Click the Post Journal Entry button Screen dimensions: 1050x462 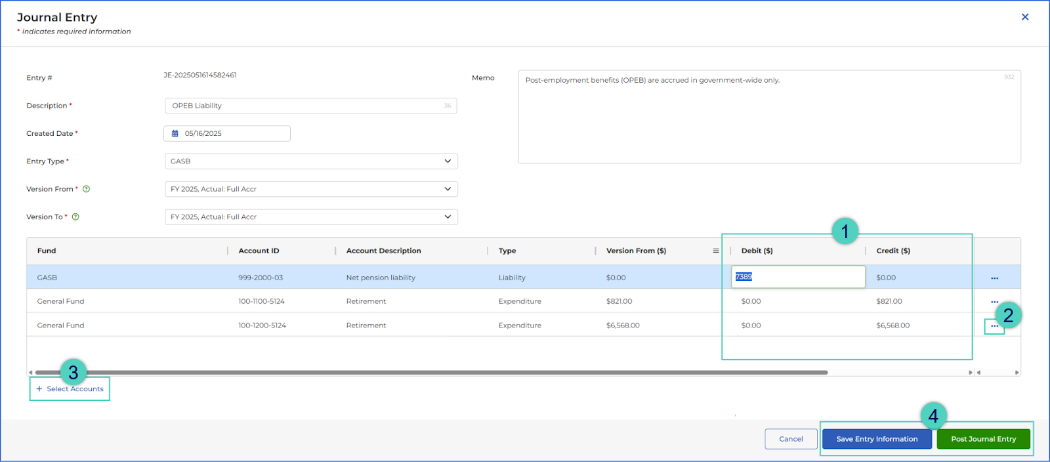983,439
